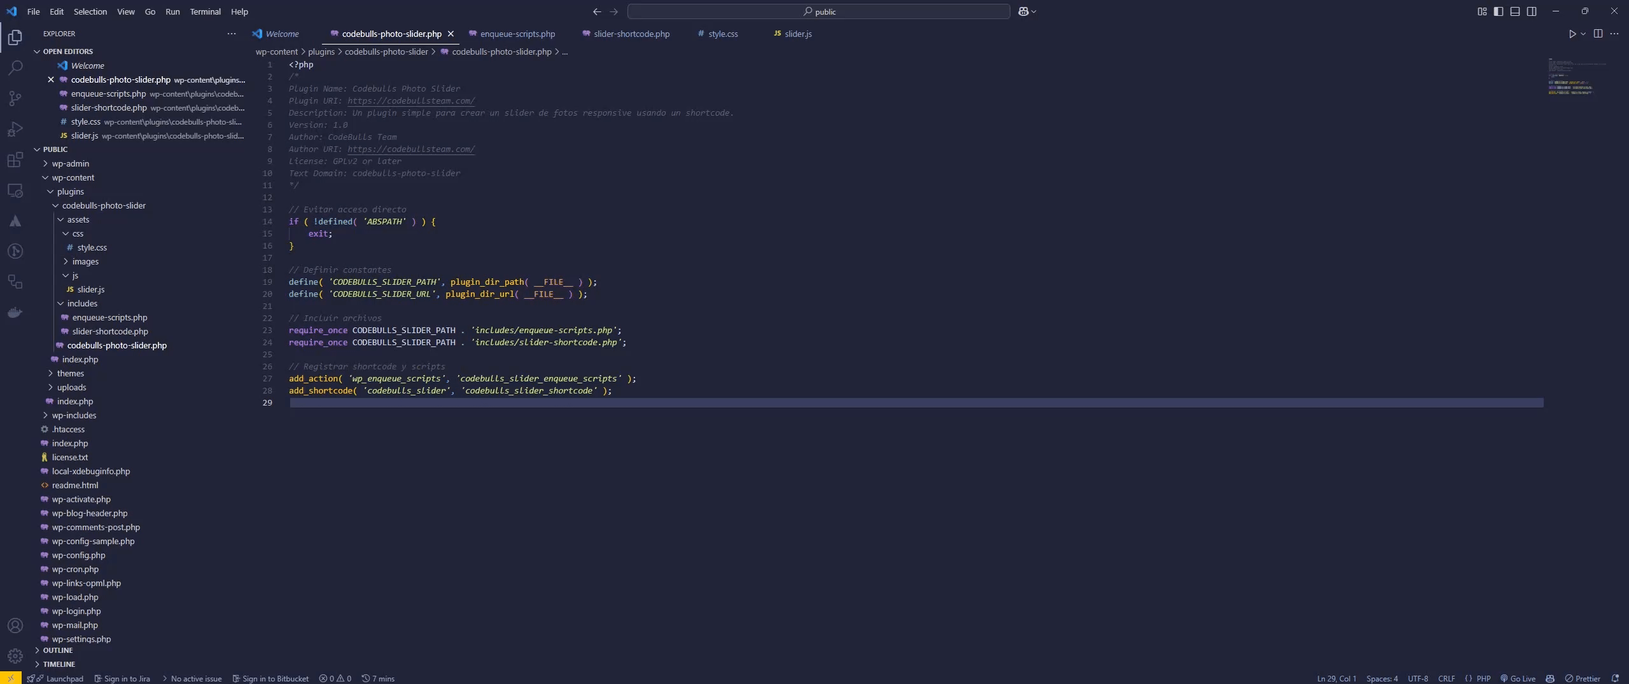Toggle Prettier formatter in status bar
This screenshot has width=1629, height=684.
(1583, 678)
